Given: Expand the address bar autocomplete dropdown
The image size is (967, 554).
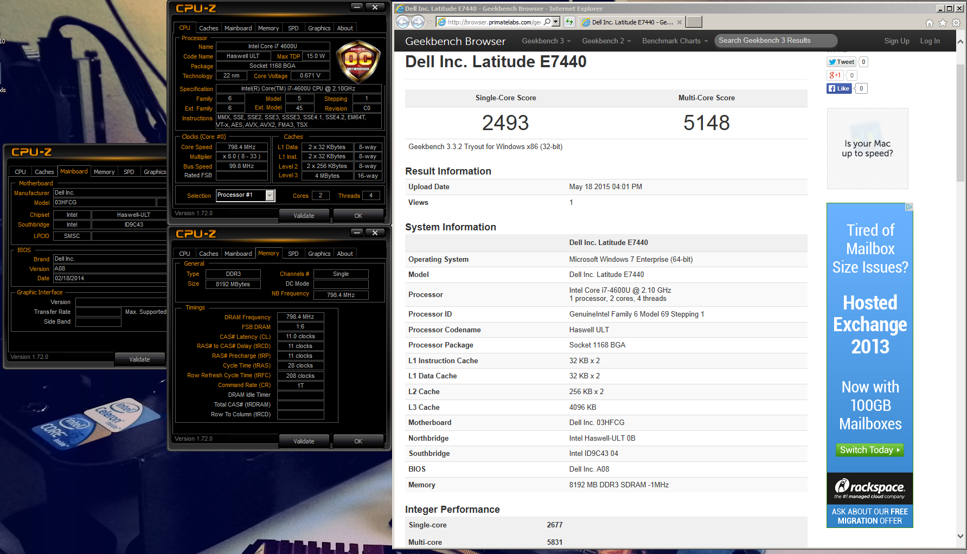Looking at the screenshot, I should (556, 22).
